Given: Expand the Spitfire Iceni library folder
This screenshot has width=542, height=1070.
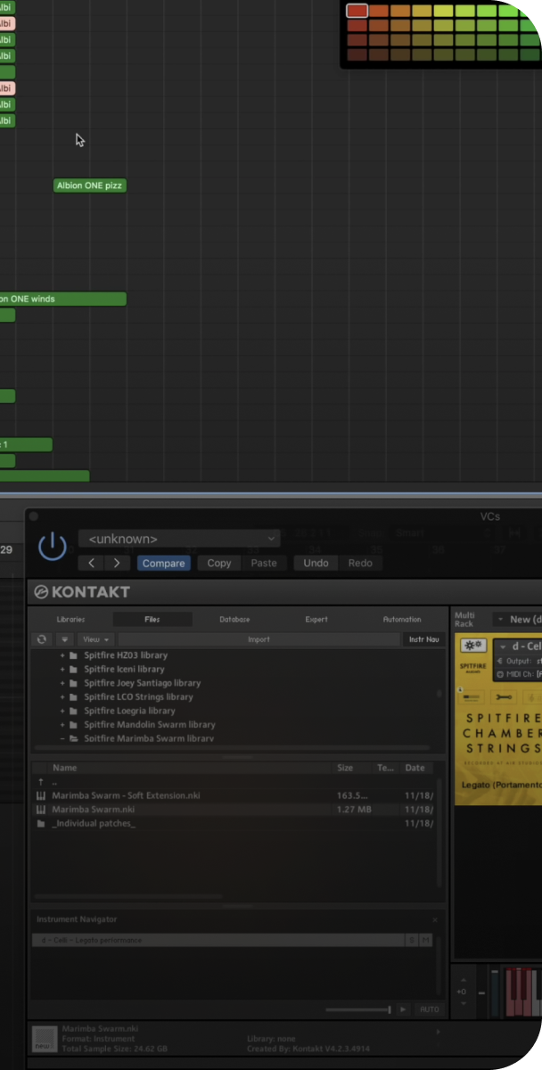Looking at the screenshot, I should 62,669.
